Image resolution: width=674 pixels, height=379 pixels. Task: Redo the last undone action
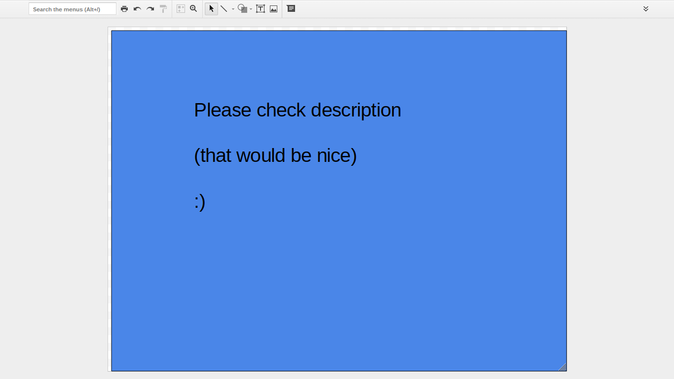pyautogui.click(x=150, y=9)
